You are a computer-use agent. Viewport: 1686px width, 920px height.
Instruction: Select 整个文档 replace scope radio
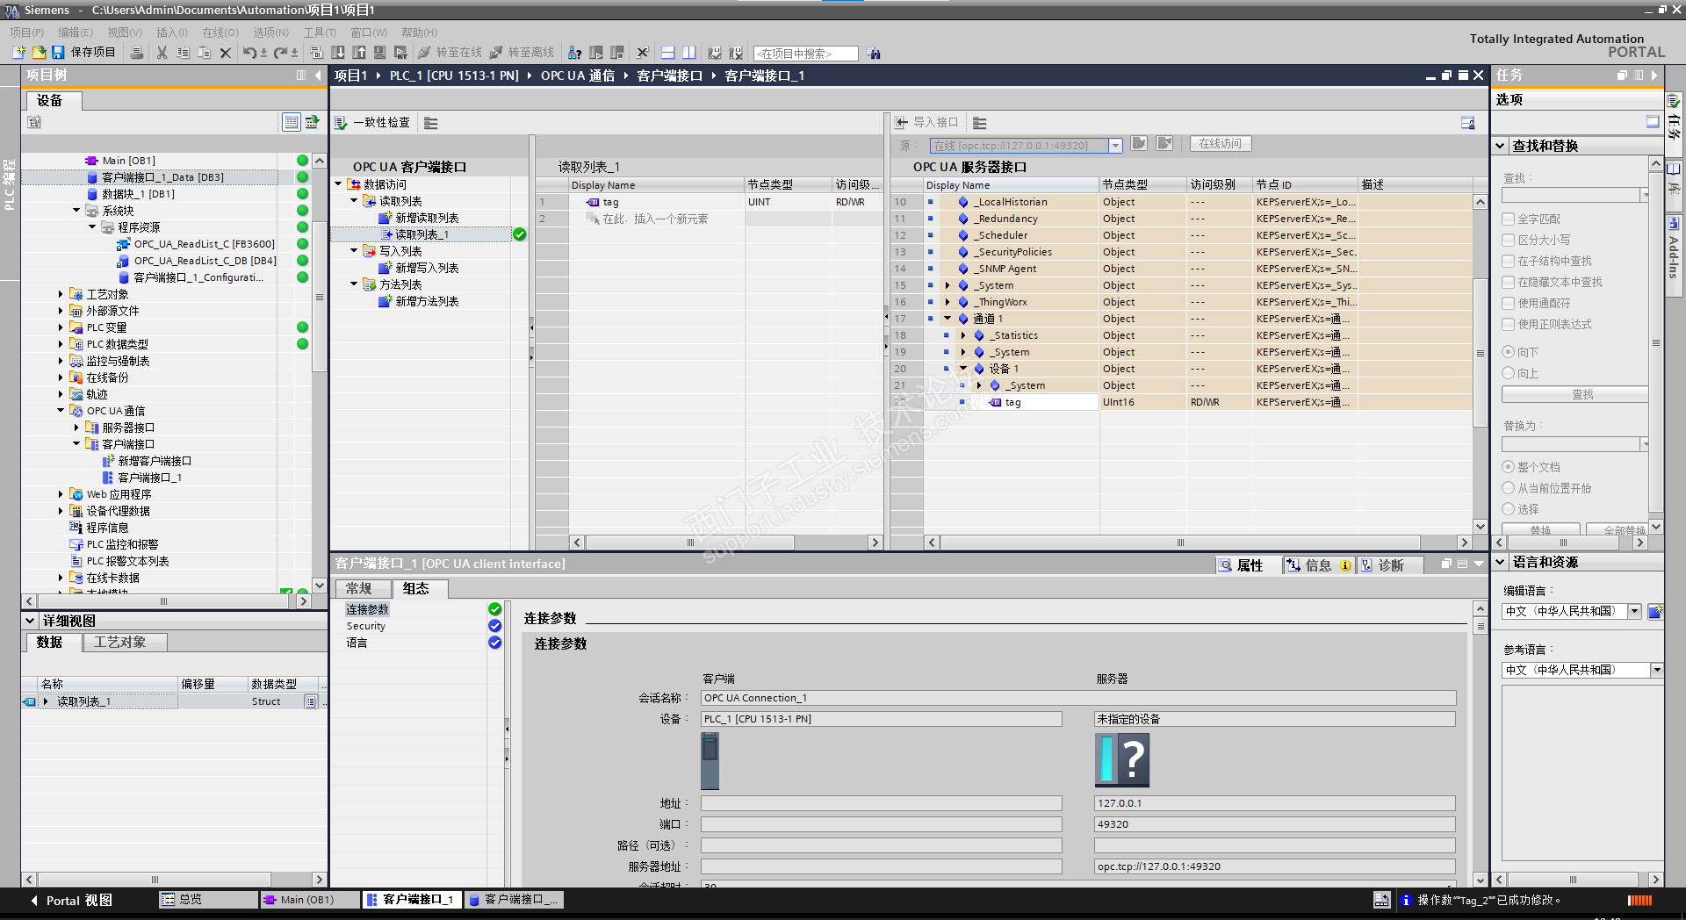pyautogui.click(x=1509, y=467)
